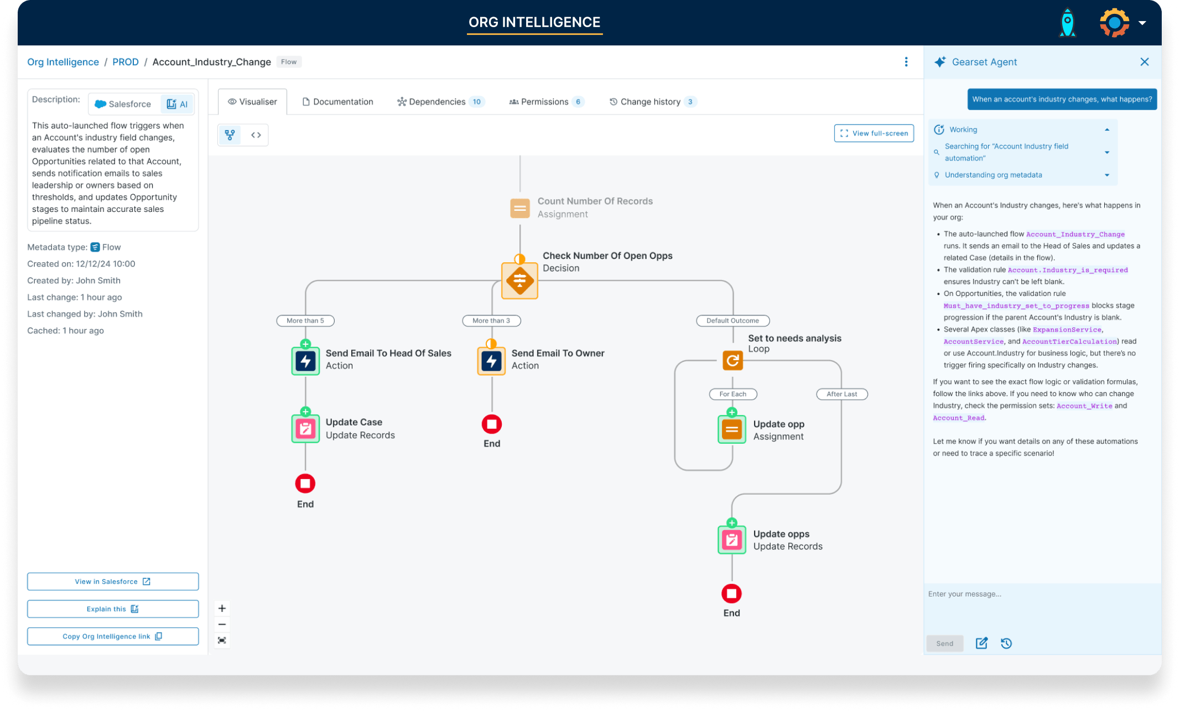Open the three-dot options menu near the flow name
This screenshot has width=1180, height=711.
pos(906,62)
